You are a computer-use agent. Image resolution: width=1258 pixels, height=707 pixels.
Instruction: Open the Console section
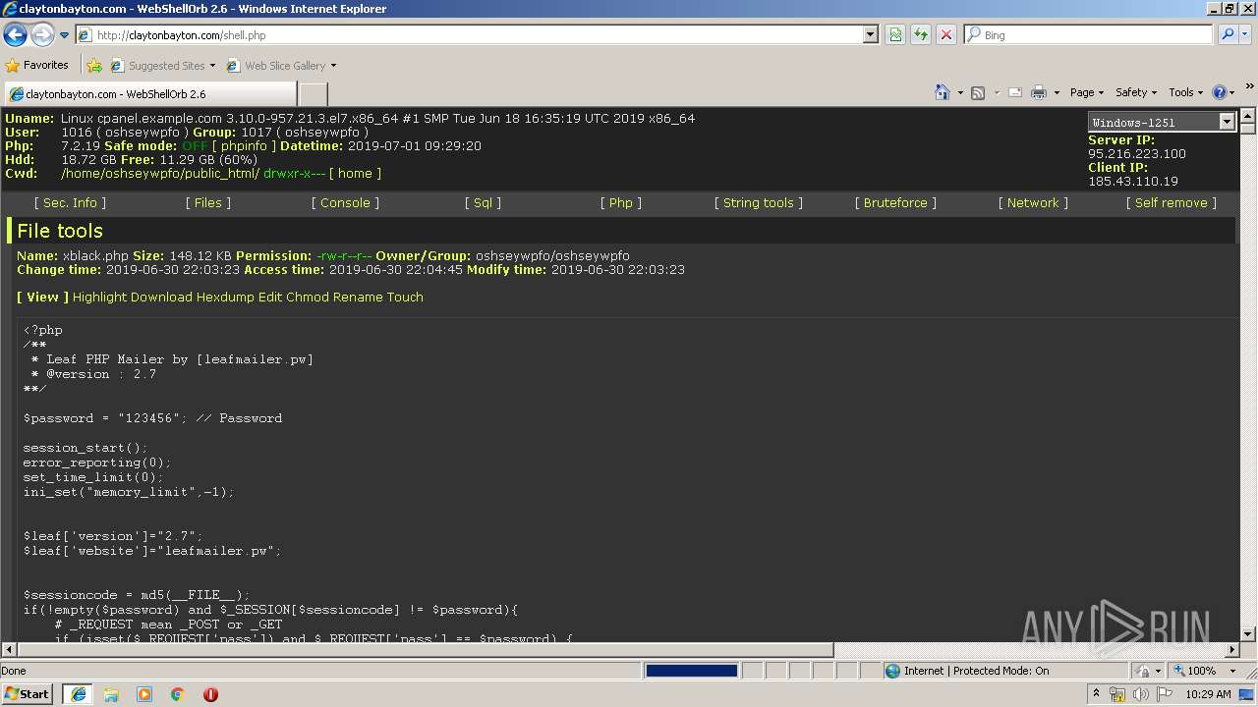345,202
